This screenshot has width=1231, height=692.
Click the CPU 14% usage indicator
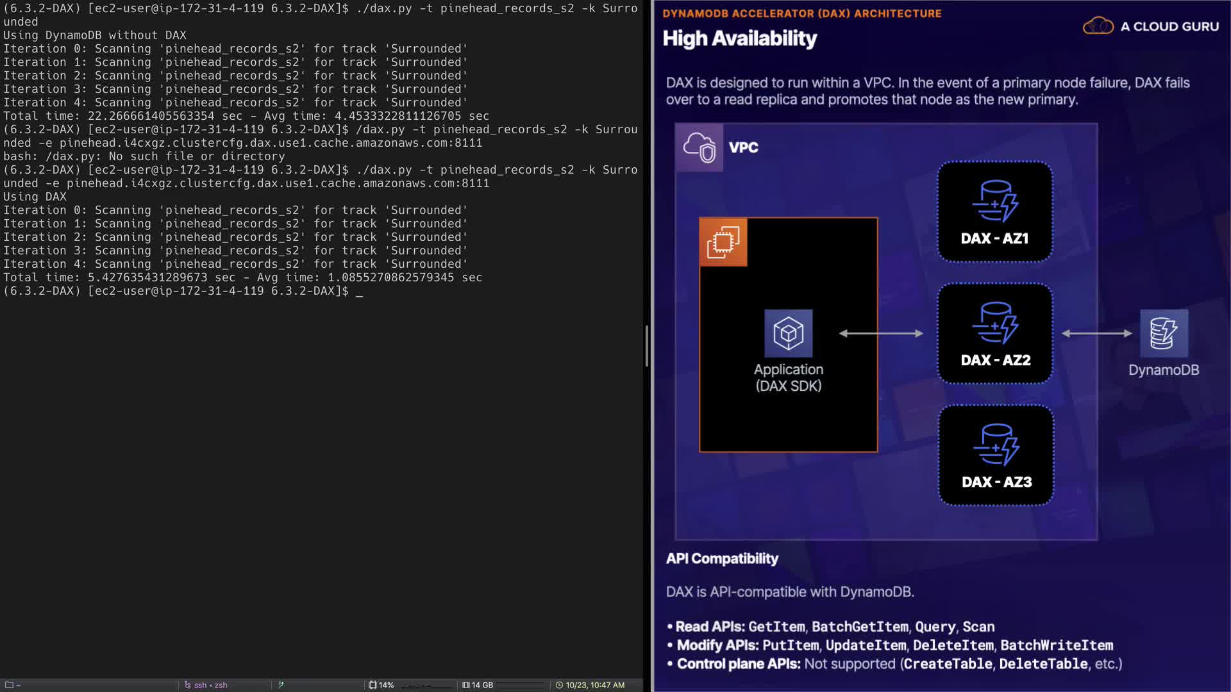pyautogui.click(x=381, y=685)
